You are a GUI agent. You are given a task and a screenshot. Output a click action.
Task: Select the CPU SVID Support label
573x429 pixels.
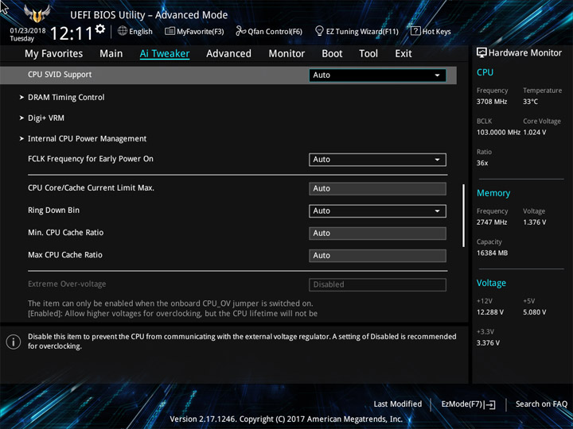[60, 75]
